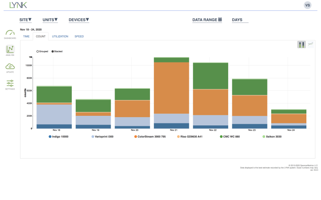The image size is (321, 200).
Task: Open the Settings sliders icon
Action: (10, 83)
